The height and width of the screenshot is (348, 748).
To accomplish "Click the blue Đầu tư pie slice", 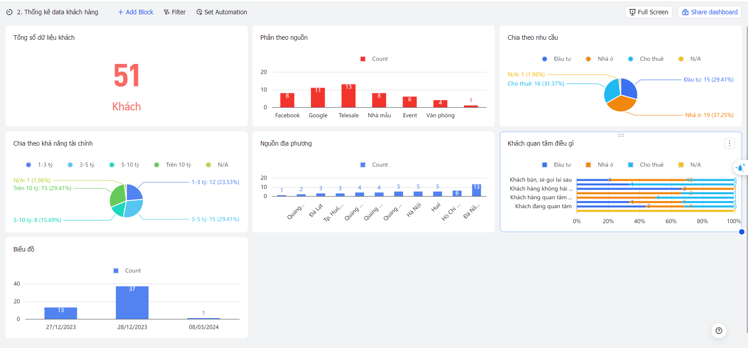I will pyautogui.click(x=629, y=88).
